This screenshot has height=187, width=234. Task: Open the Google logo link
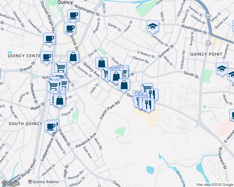pyautogui.click(x=10, y=183)
